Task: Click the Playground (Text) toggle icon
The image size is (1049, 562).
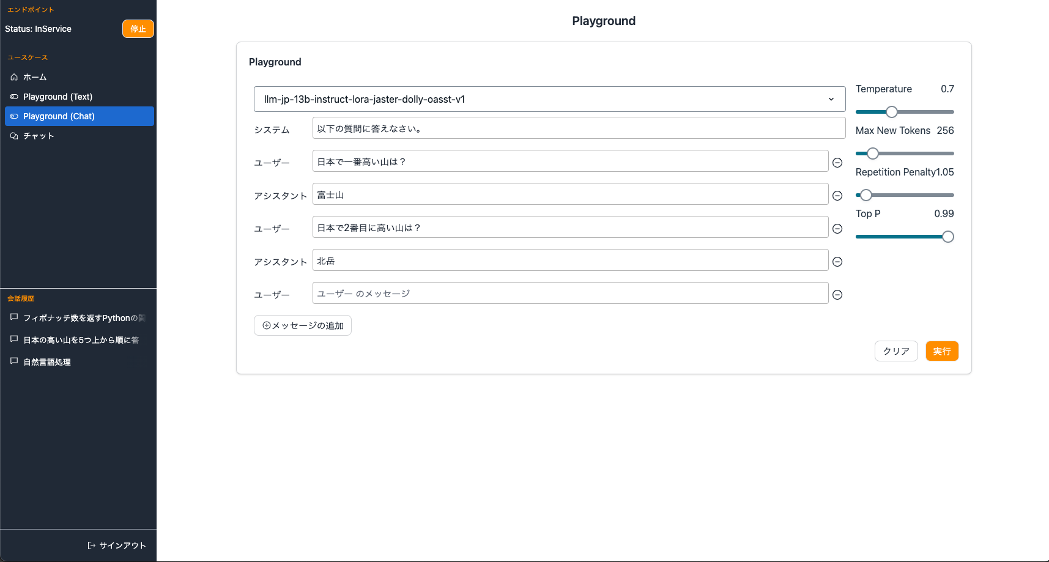Action: click(x=14, y=97)
